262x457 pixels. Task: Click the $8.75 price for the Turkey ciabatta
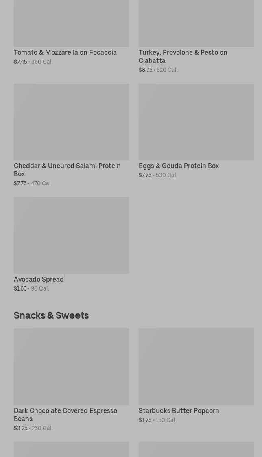click(x=145, y=70)
